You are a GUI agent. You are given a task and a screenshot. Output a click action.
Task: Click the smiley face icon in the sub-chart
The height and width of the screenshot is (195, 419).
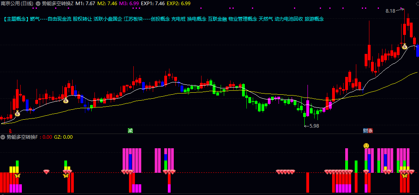click(366, 145)
